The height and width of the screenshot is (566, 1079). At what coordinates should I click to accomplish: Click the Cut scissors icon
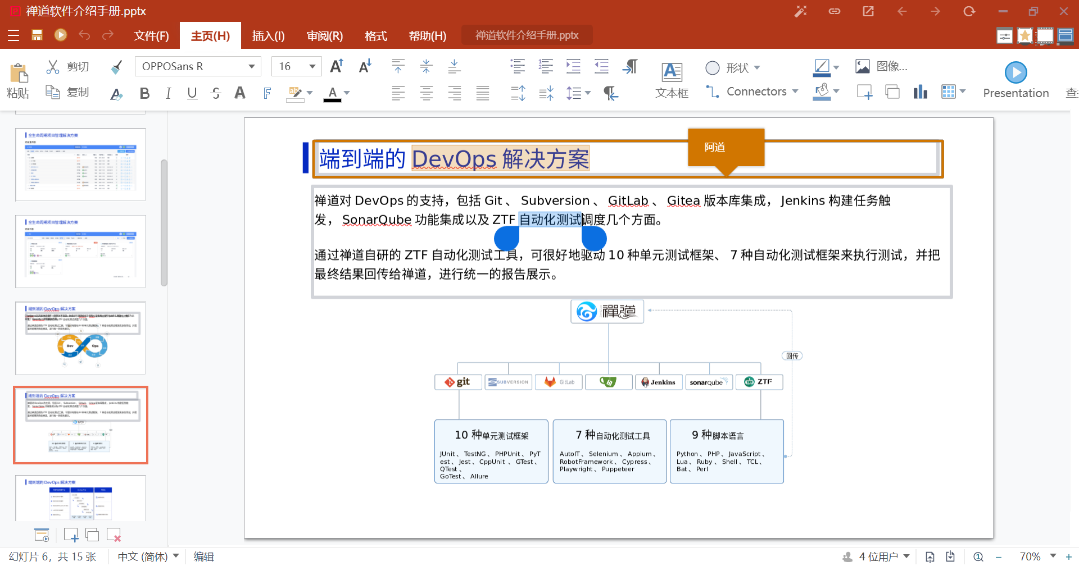coord(53,67)
